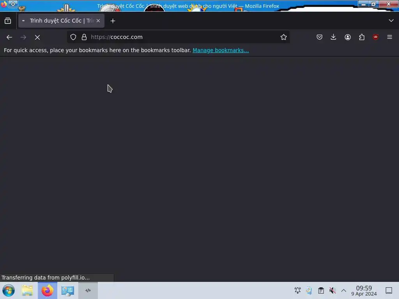Switch to Firefox in taskbar
The image size is (399, 299).
48,290
